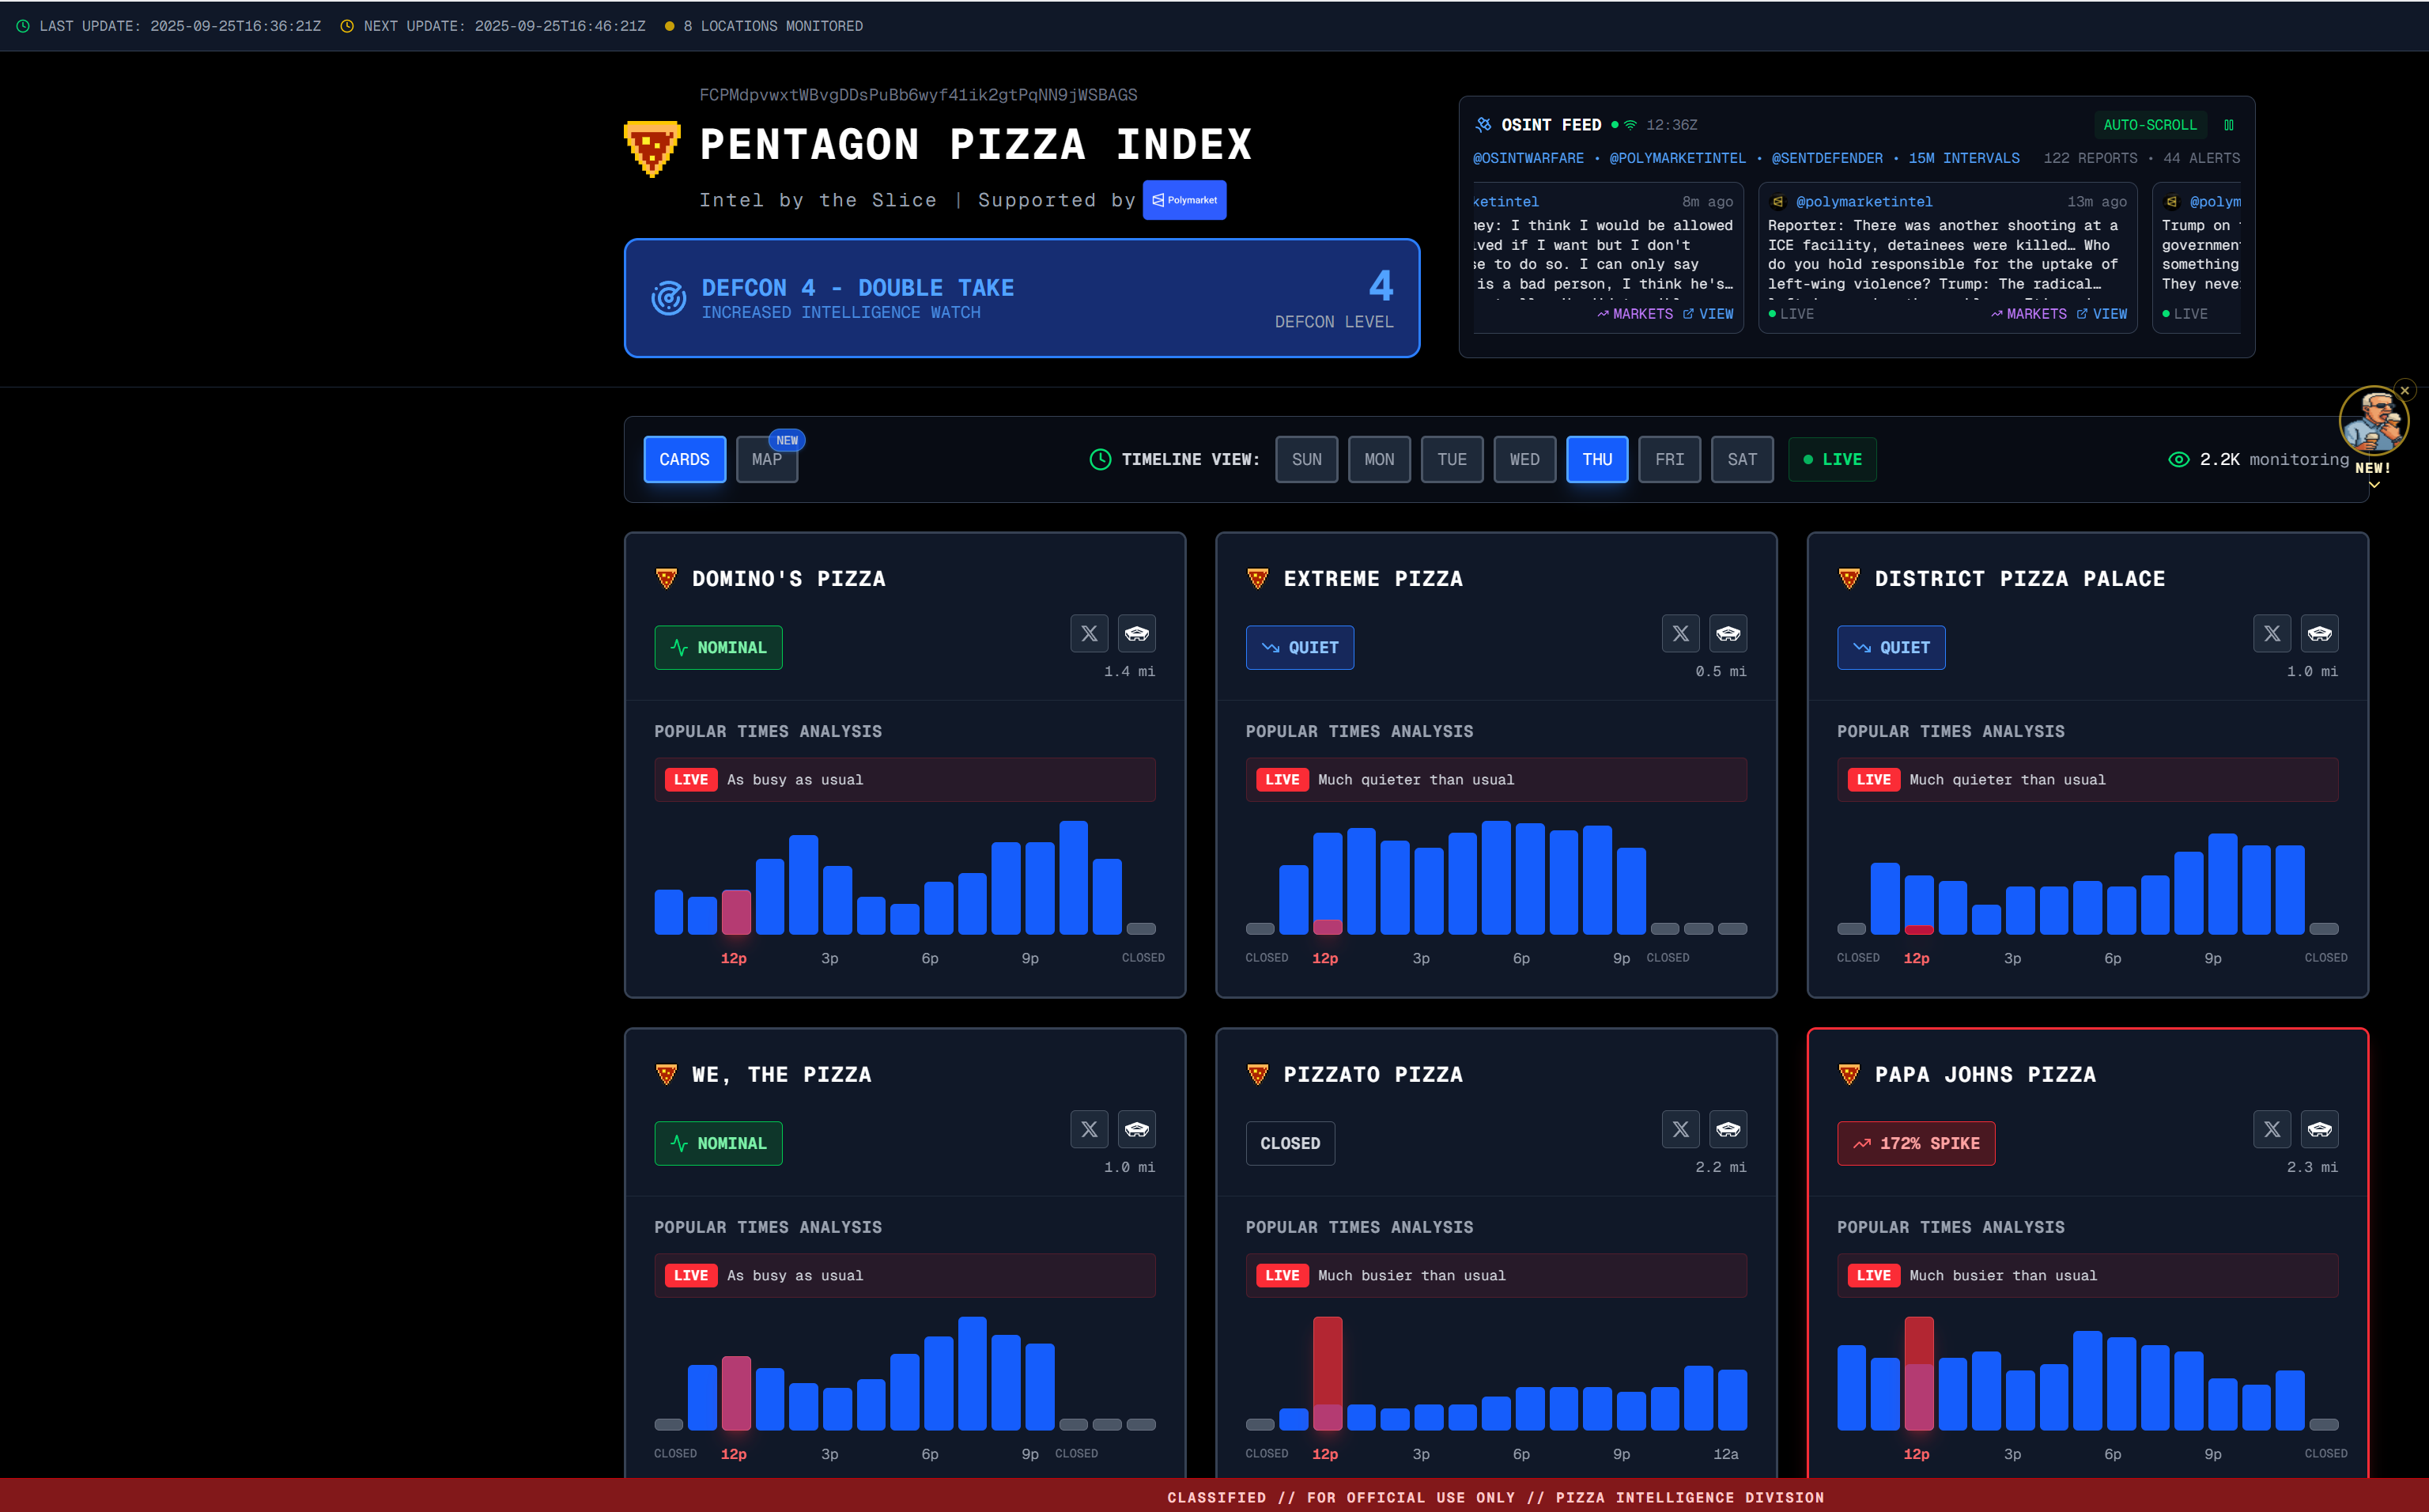The height and width of the screenshot is (1512, 2429).
Task: Select FRI in timeline view
Action: pos(1669,460)
